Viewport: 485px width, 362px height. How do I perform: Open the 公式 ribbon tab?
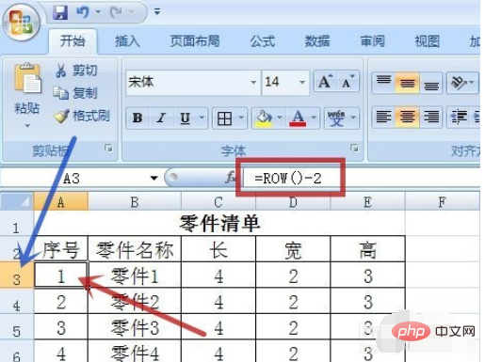(x=263, y=41)
